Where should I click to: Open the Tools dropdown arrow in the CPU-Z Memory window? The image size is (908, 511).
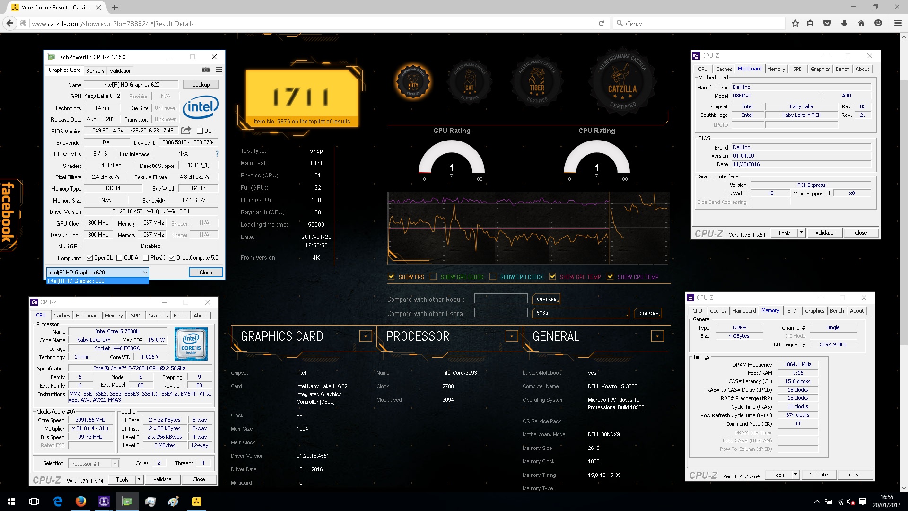(795, 475)
